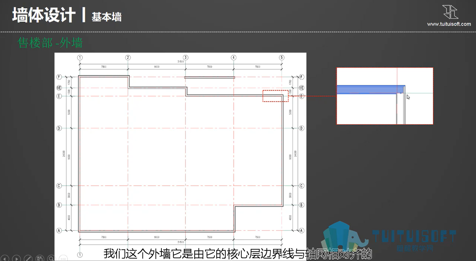The height and width of the screenshot is (261, 476).
Task: Click the top 9000 dimension between grids 2 and 3
Action: (156, 67)
